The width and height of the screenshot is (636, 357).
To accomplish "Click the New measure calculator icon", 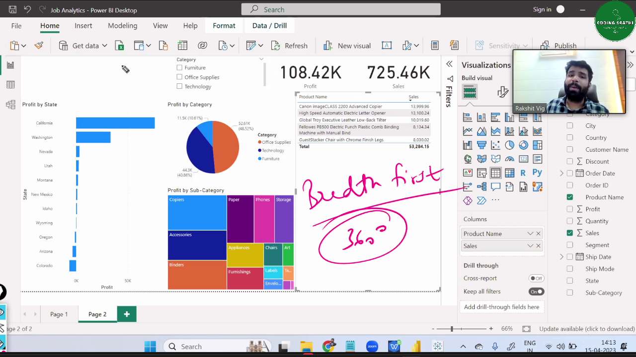I will 435,46.
